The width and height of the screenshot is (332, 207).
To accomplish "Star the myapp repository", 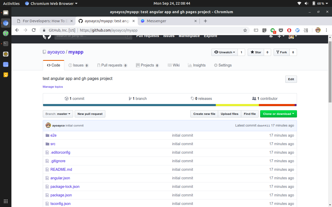I will point(256,52).
